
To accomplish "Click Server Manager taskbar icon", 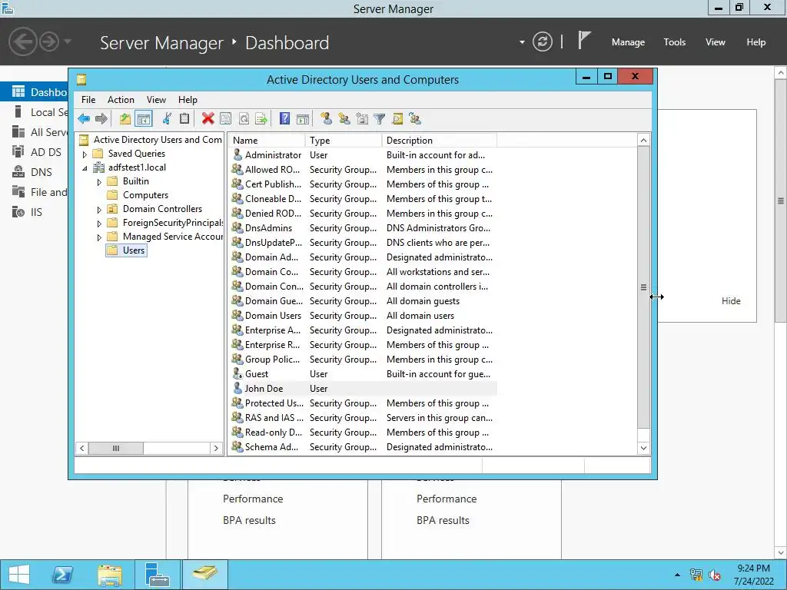I will pos(157,575).
